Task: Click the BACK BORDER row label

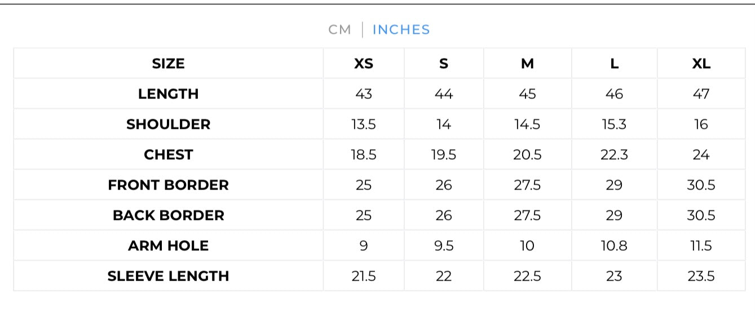Action: pos(168,215)
